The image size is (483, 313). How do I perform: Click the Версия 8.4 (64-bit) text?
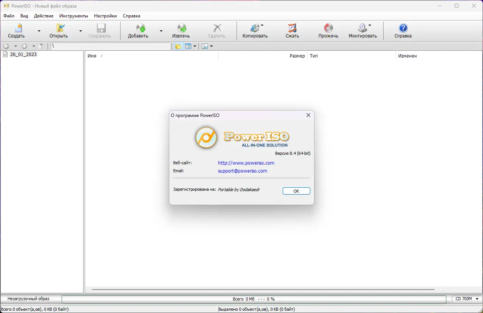[293, 153]
